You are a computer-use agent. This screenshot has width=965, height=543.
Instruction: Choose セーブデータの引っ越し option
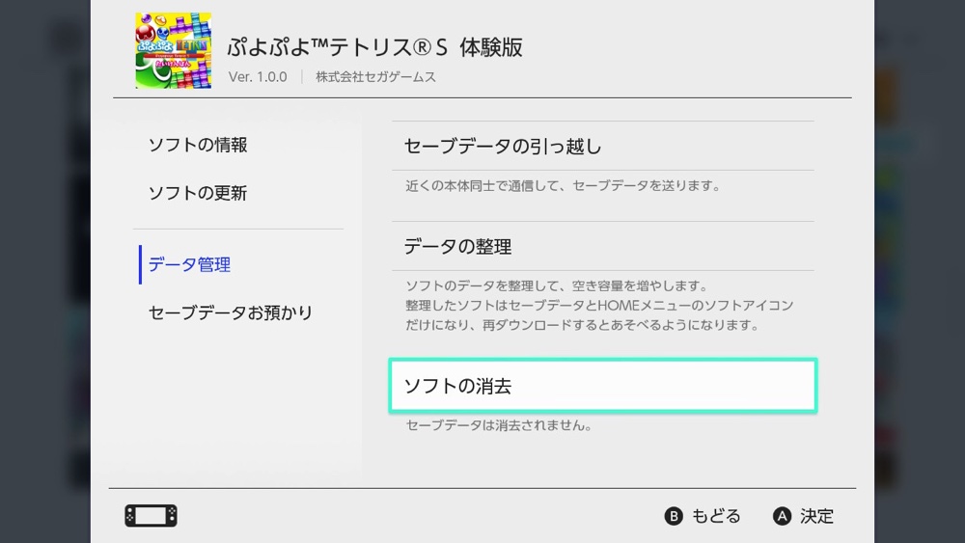[603, 147]
